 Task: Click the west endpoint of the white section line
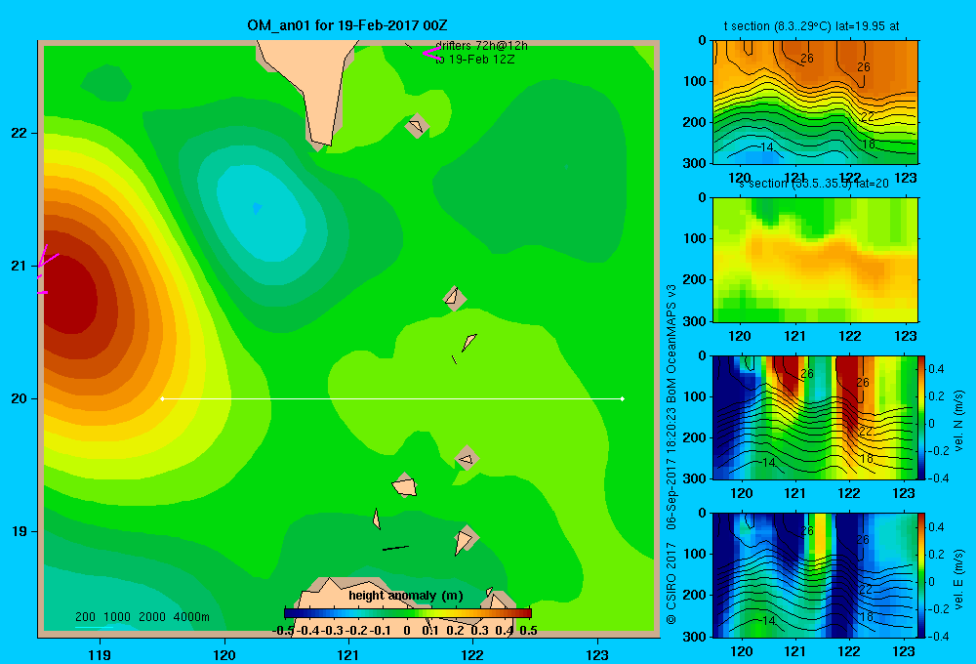pyautogui.click(x=162, y=398)
